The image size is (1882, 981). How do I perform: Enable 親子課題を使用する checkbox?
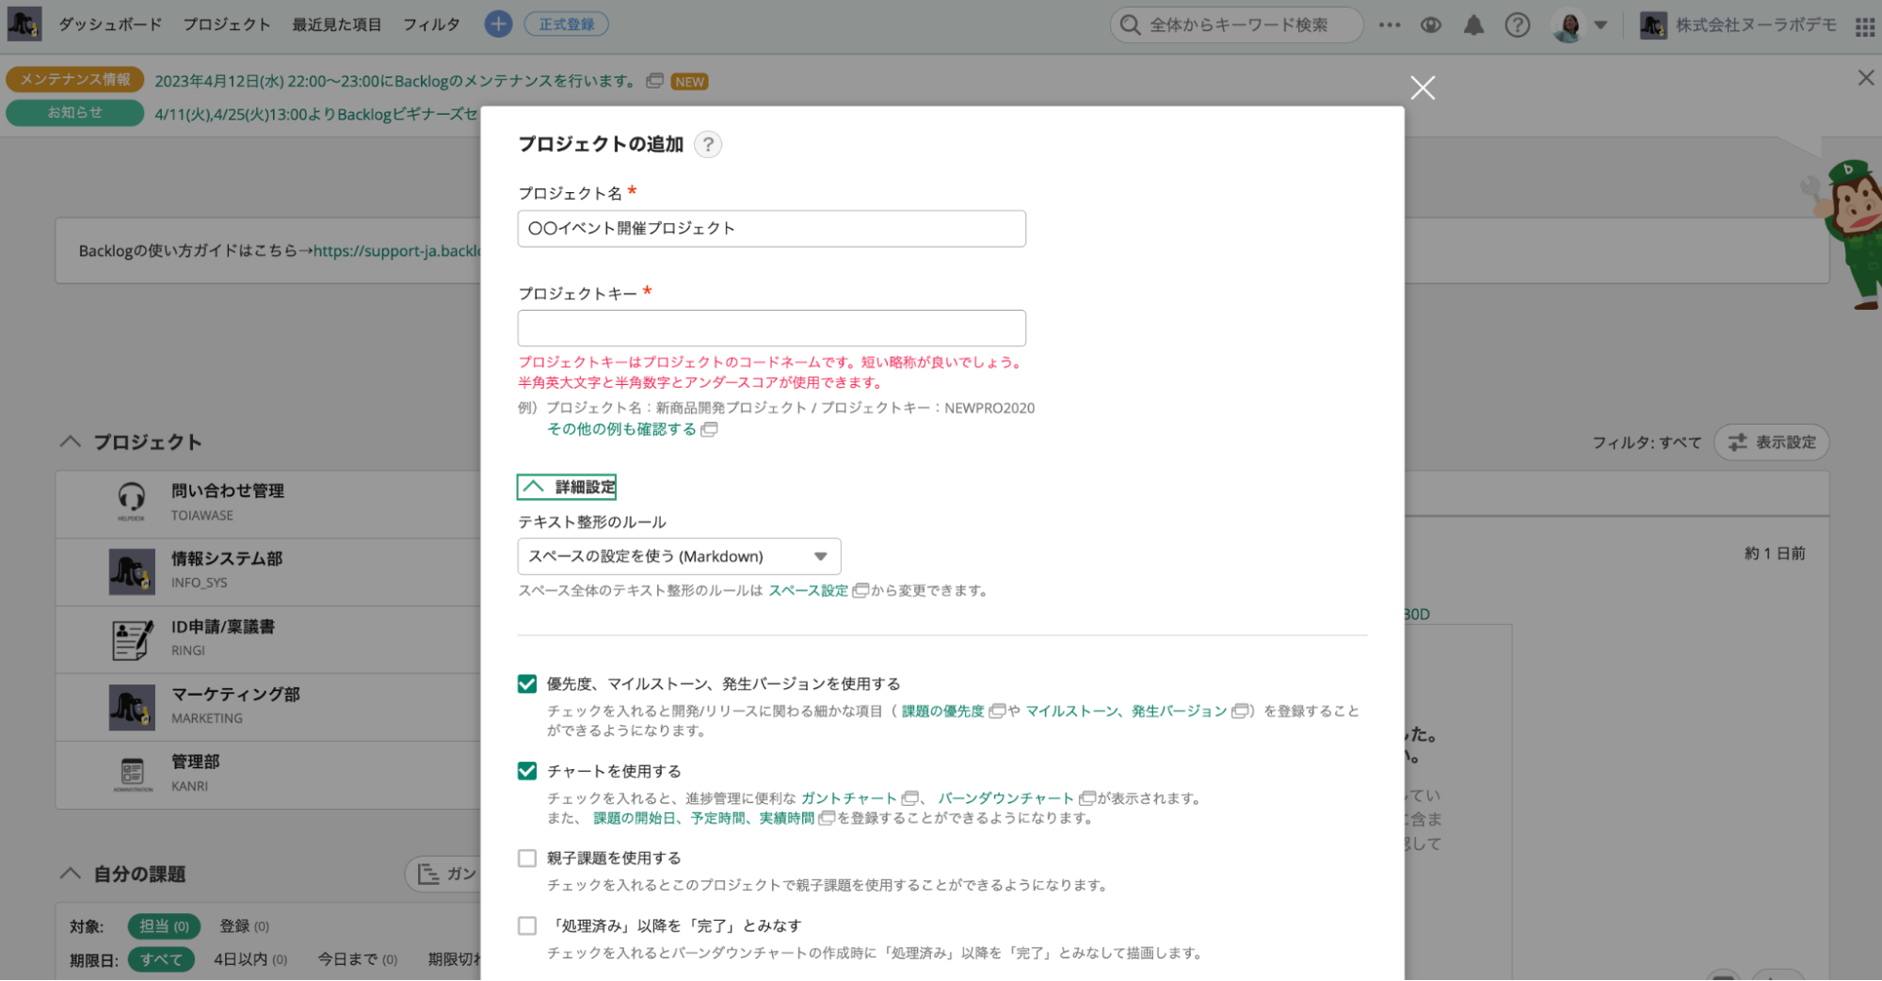coord(527,858)
